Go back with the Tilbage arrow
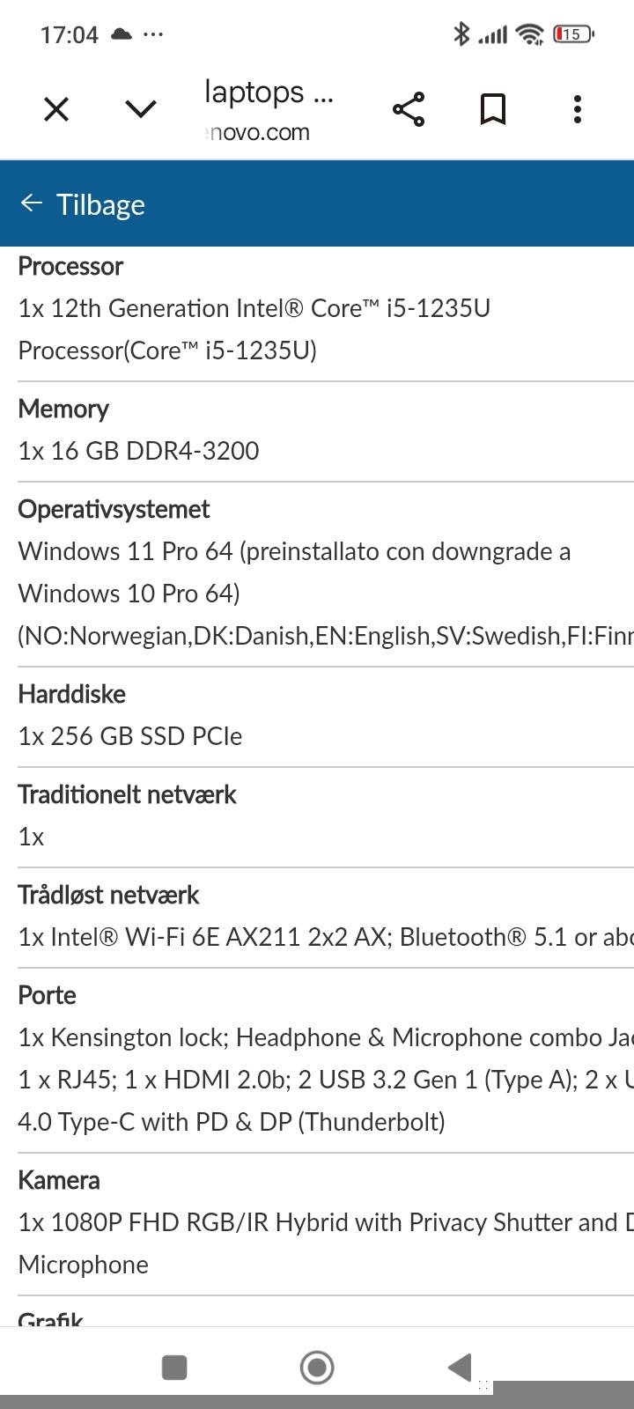 (x=32, y=203)
